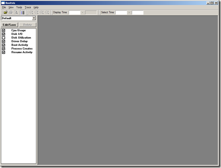Select the Cpu Usage list label
The height and width of the screenshot is (168, 221).
point(19,30)
